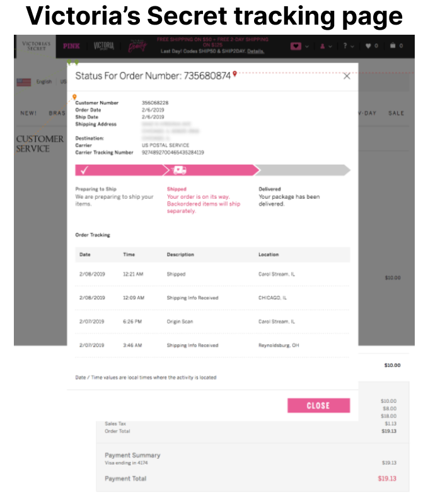Viewport: 428px width, 500px height.
Task: Open the account person icon
Action: tap(323, 46)
